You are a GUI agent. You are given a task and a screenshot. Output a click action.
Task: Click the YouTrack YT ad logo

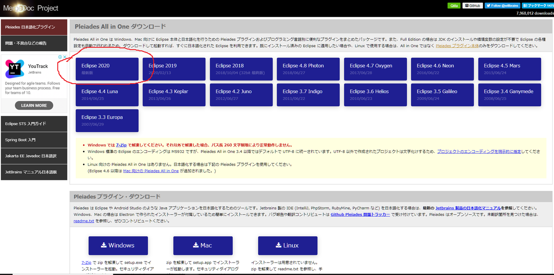pos(14,69)
